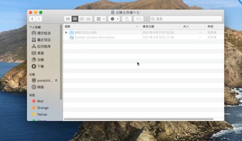Open the gear action menu
This screenshot has height=141, width=242.
[x=114, y=19]
